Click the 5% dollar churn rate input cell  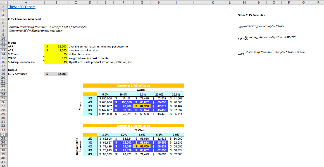[56, 54]
